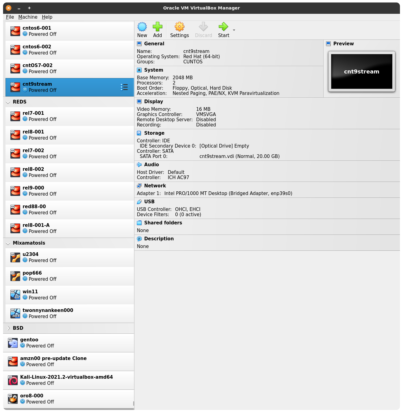
Task: Select the red88-00 machine entry
Action: 70,210
